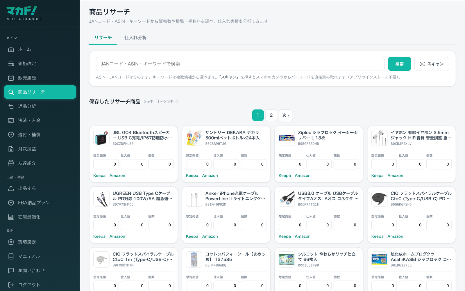Click the Anker PowerLine cable thumbnail

click(x=194, y=199)
